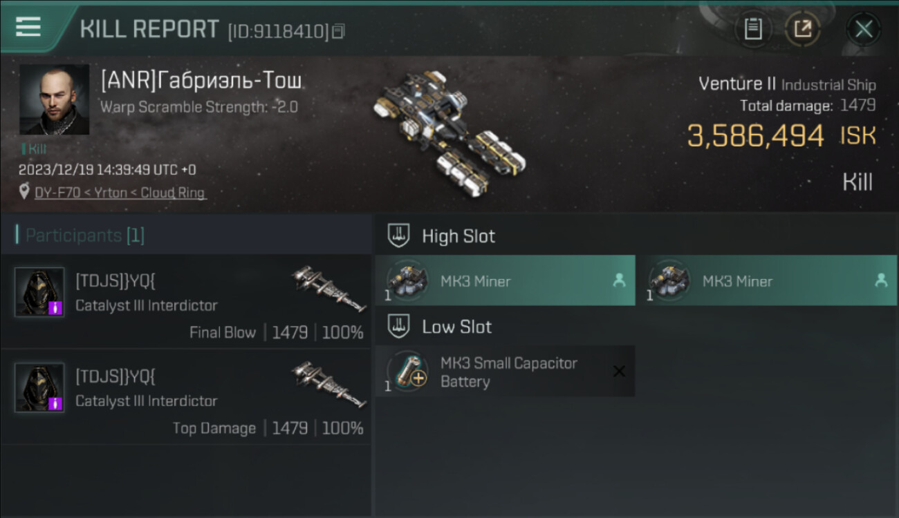Select first MK3 Miner module
This screenshot has width=899, height=518.
point(505,280)
